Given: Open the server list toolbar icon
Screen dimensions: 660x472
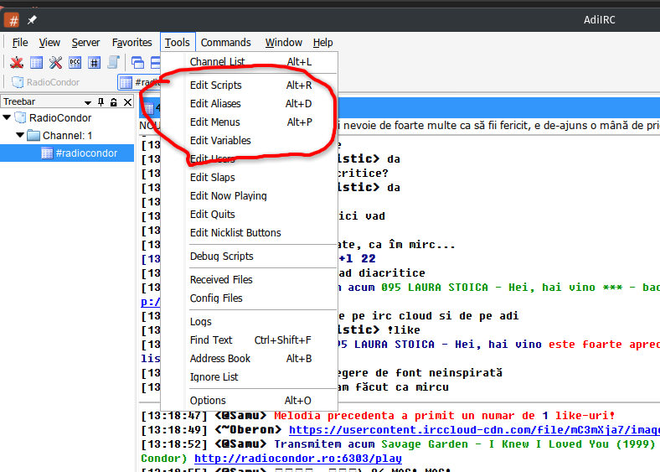Looking at the screenshot, I should pos(36,62).
